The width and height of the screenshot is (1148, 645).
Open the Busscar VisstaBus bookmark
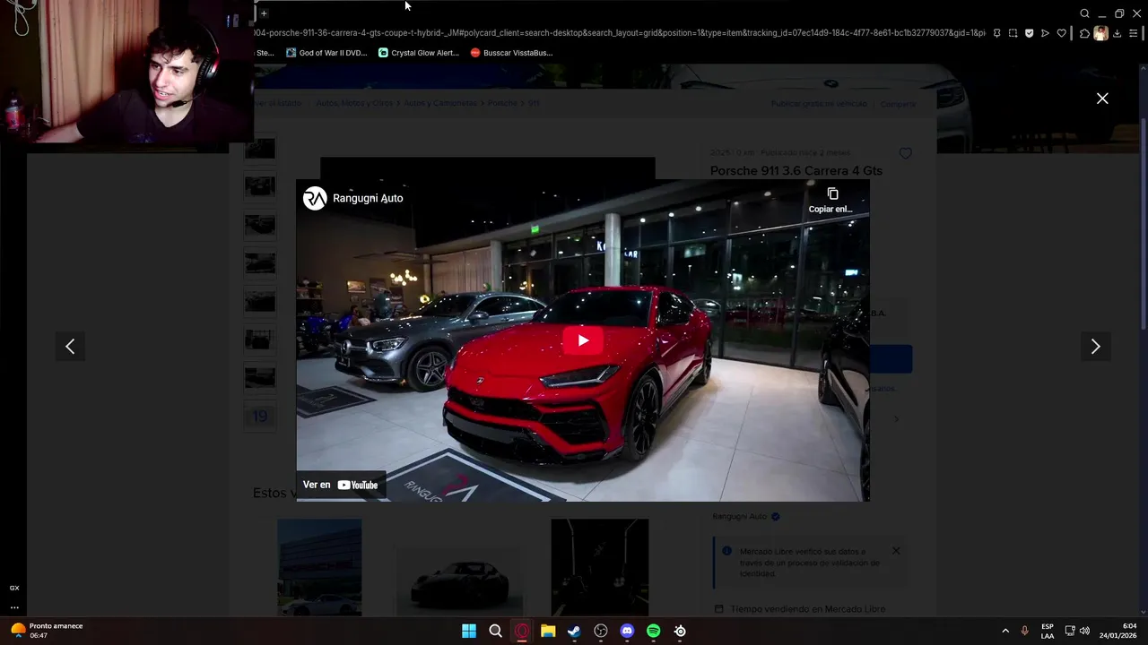tap(511, 53)
